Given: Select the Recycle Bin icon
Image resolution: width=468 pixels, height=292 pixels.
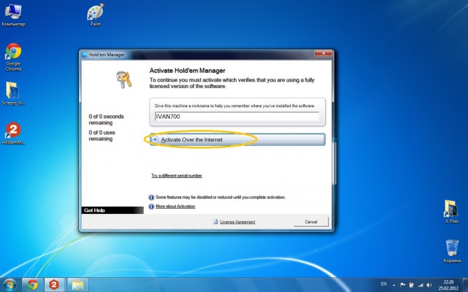Looking at the screenshot, I should [452, 251].
